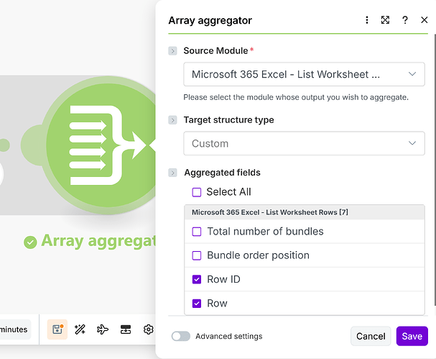Click the green success checkmark badge
The image size is (436, 359).
click(x=30, y=242)
